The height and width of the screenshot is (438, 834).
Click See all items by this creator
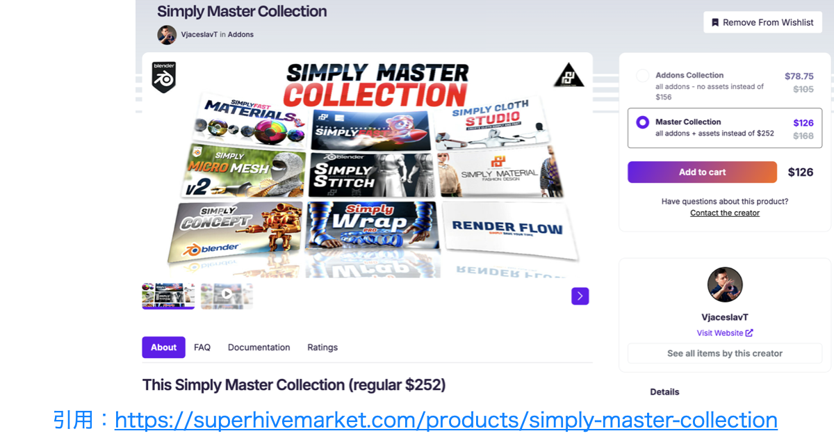tap(725, 353)
